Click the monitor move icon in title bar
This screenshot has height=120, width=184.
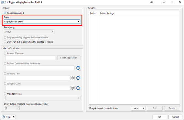click(151, 2)
